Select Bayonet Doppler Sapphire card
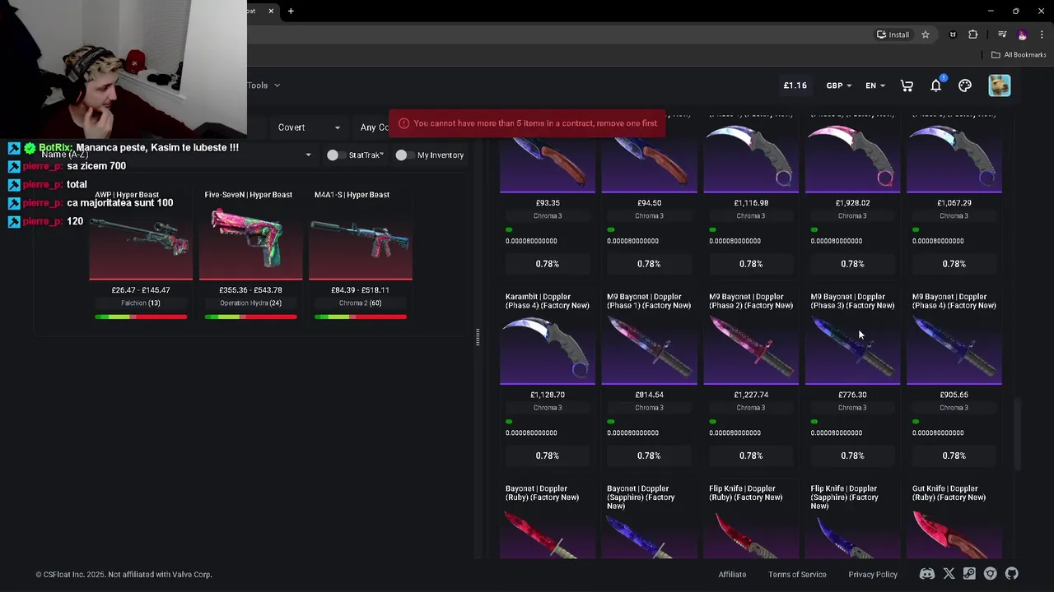This screenshot has width=1054, height=592. click(x=649, y=521)
